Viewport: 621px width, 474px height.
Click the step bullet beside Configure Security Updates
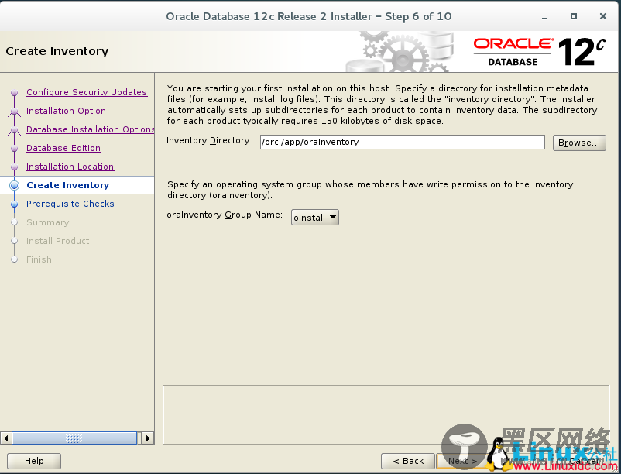coord(14,93)
